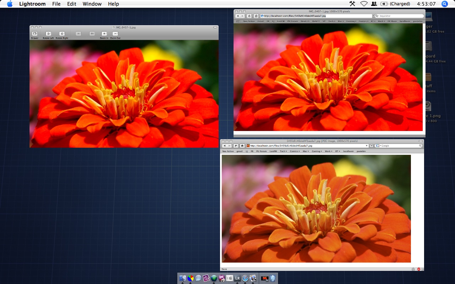455x284 pixels.
Task: Reload the page in the Firefox window
Action: pos(236,146)
